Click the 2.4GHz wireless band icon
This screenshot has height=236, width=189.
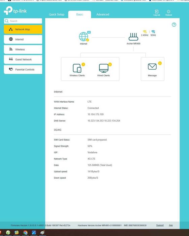pyautogui.click(x=145, y=32)
